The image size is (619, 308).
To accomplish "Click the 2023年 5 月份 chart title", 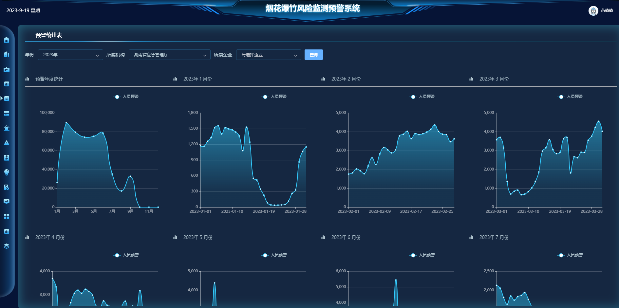I will 198,237.
